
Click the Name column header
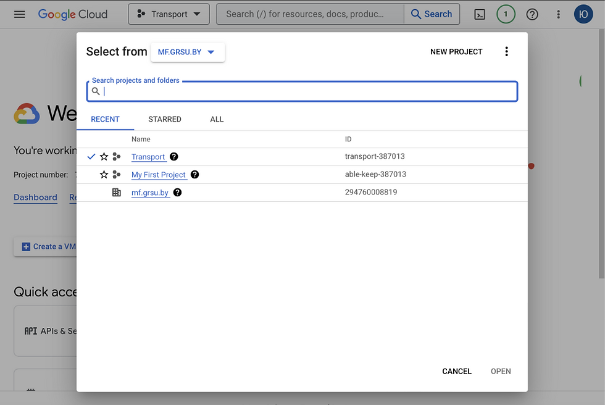pyautogui.click(x=141, y=139)
